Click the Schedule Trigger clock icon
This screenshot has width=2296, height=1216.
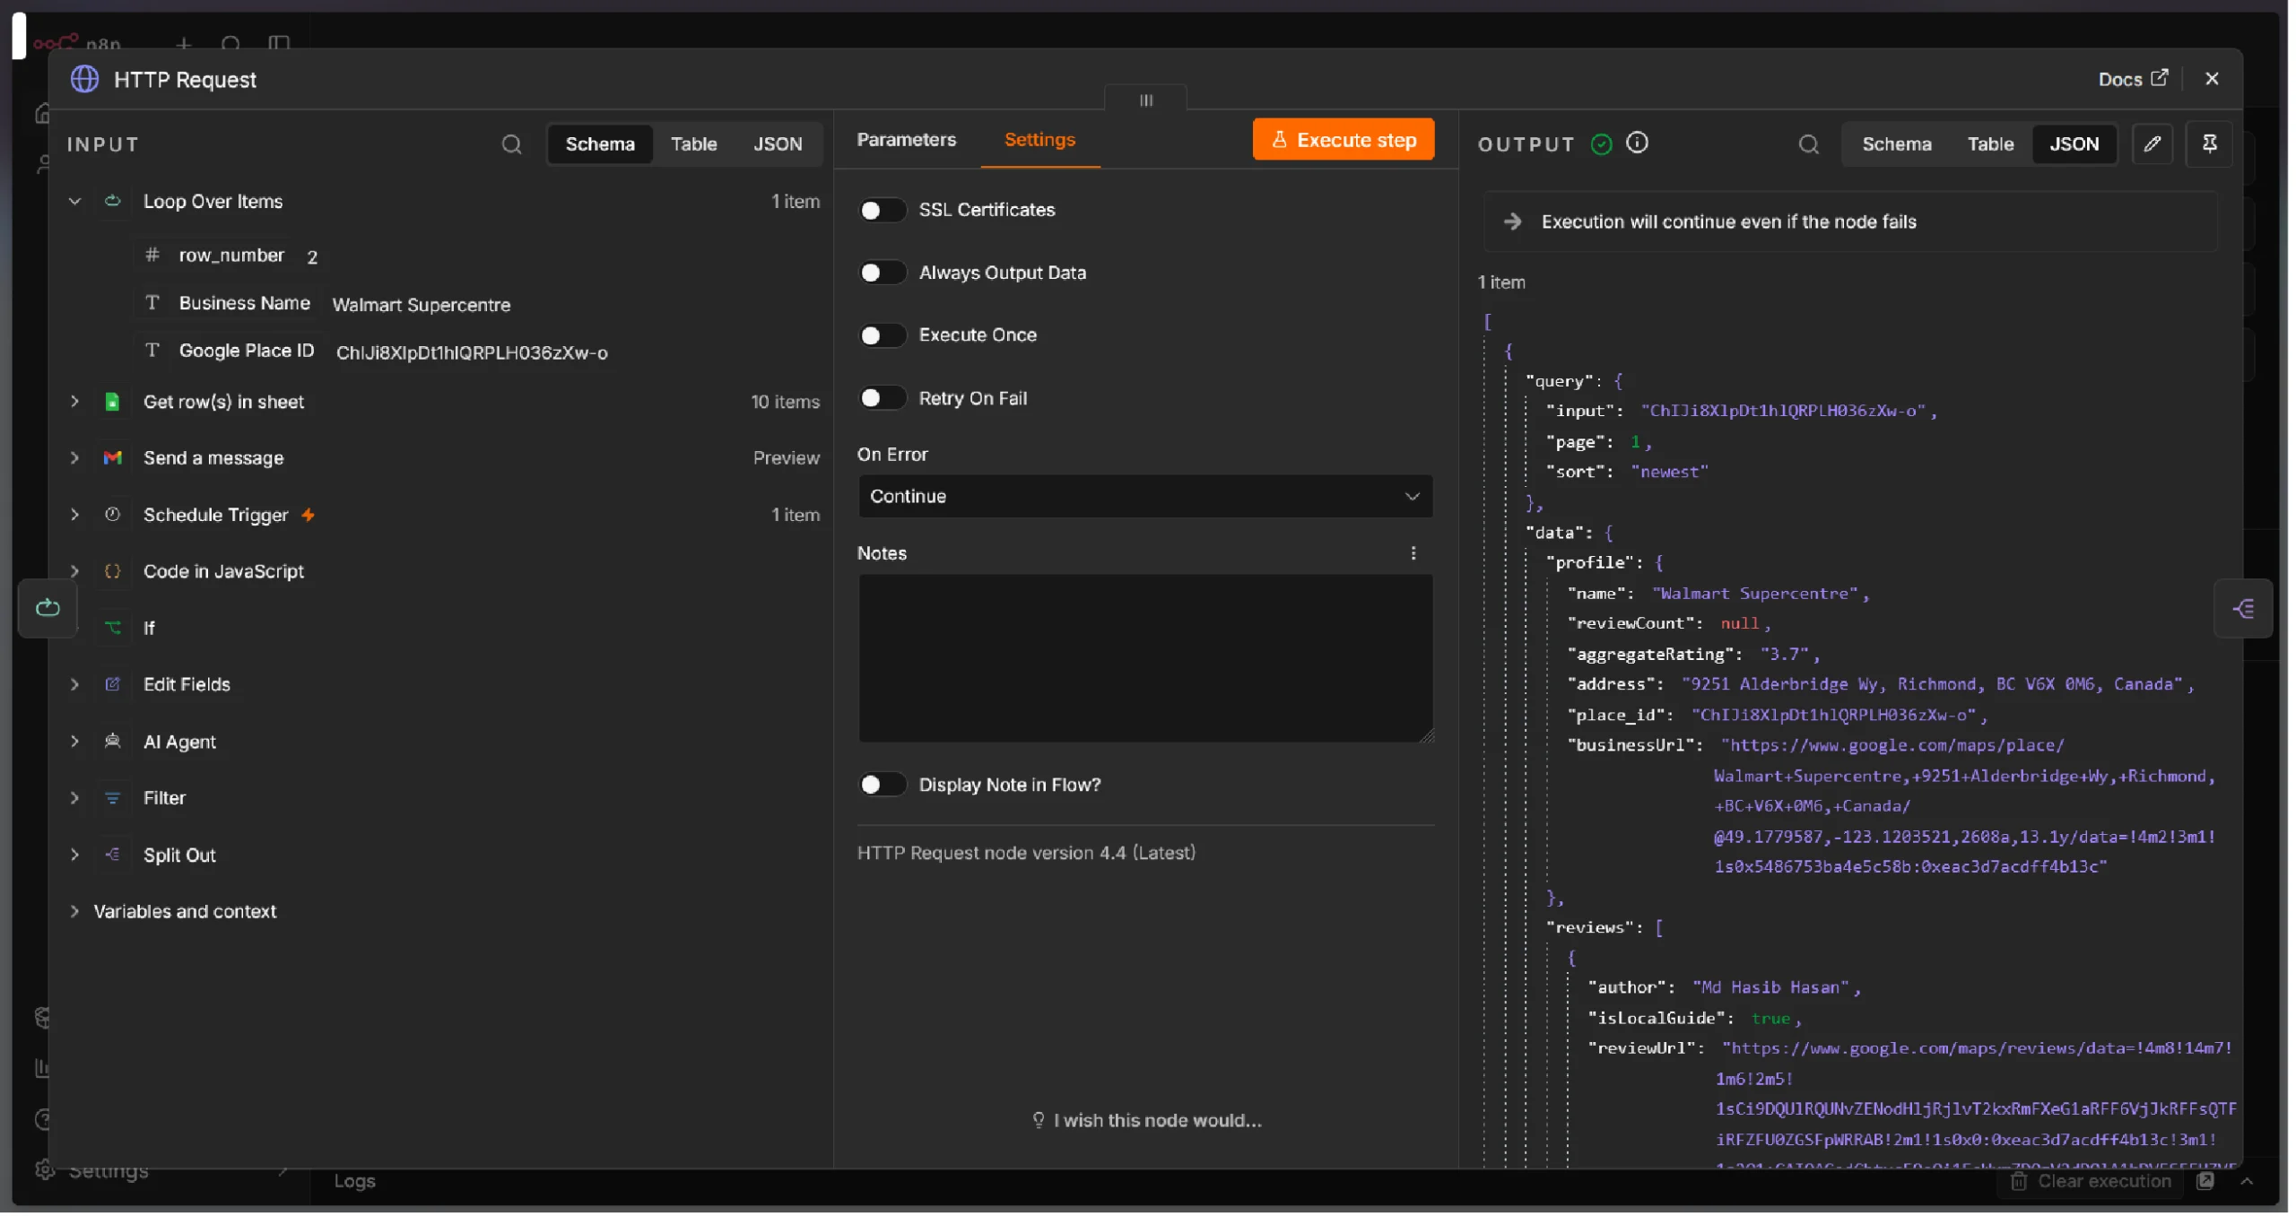pos(112,515)
